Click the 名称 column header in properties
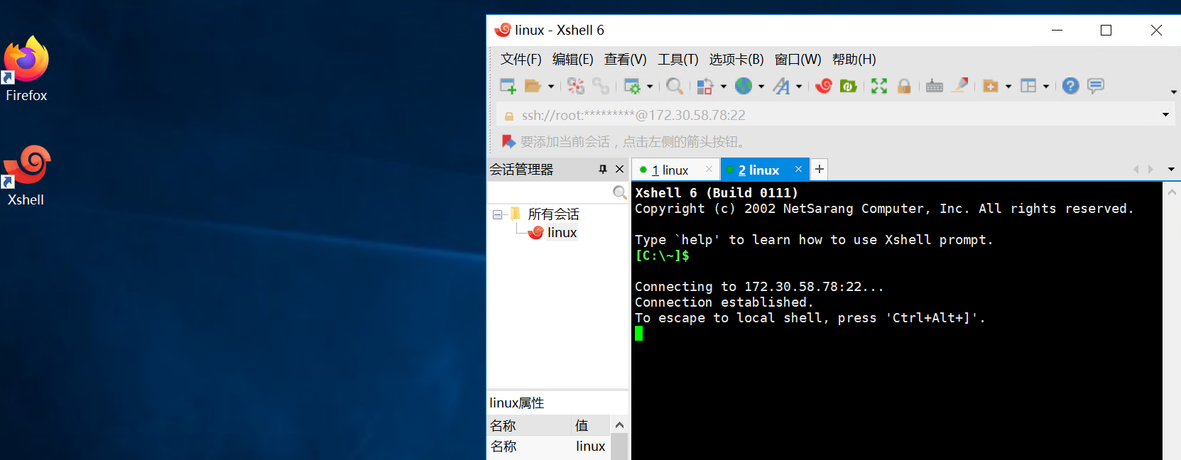The height and width of the screenshot is (460, 1181). (529, 425)
